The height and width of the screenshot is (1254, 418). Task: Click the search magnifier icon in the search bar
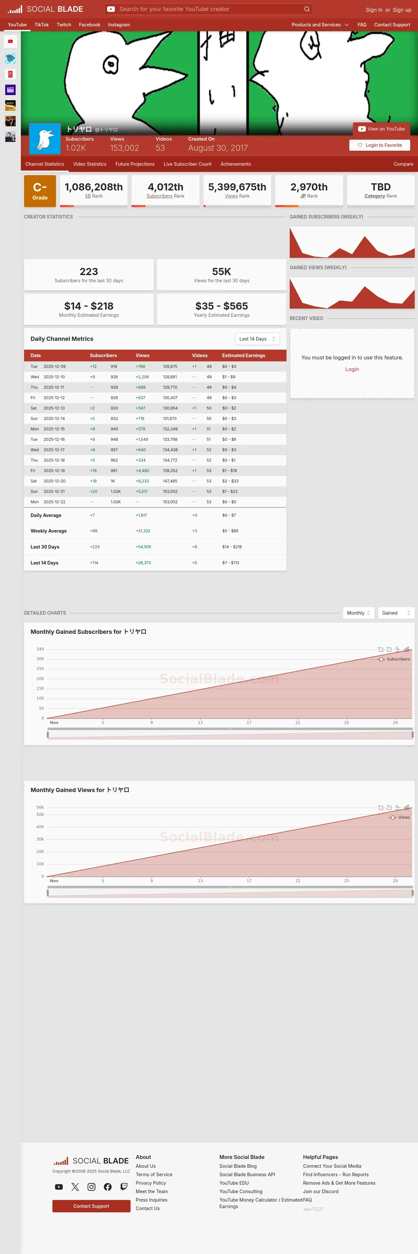307,9
